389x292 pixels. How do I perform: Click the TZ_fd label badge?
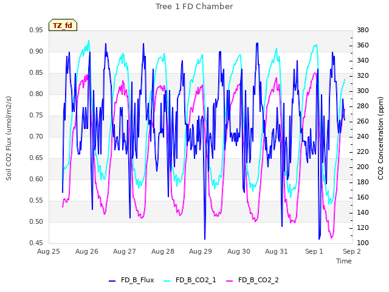tap(63, 26)
